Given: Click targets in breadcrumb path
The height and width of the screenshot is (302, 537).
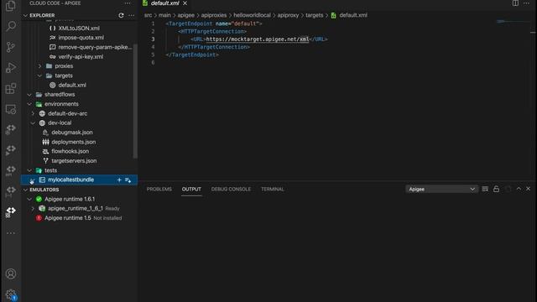Looking at the screenshot, I should (314, 15).
